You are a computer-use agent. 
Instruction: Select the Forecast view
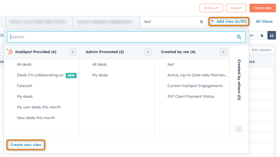pos(24,86)
